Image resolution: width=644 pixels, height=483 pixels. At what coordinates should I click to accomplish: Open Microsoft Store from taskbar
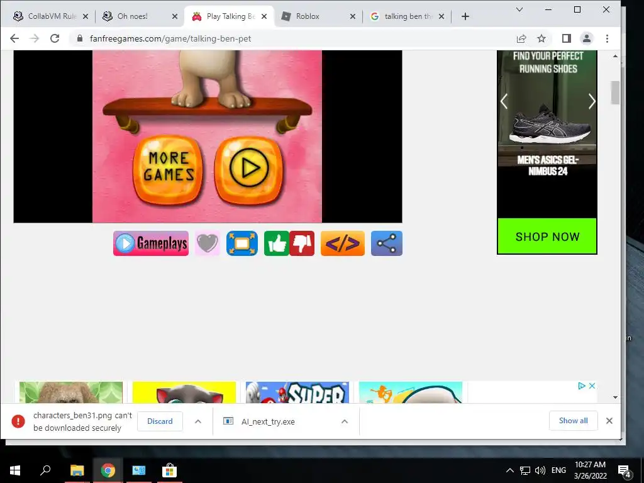pos(169,470)
